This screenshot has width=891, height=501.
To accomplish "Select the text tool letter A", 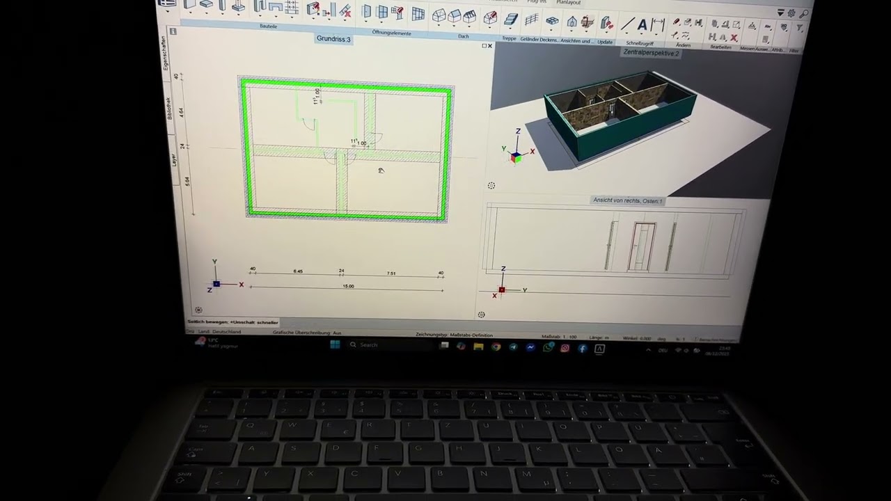I will [642, 26].
